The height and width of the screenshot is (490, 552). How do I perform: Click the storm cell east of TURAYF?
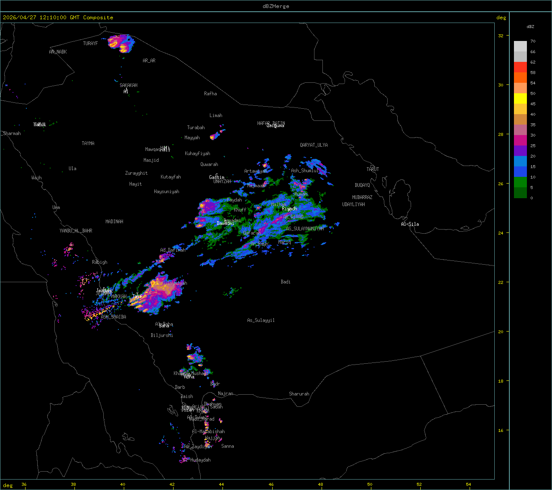[120, 43]
